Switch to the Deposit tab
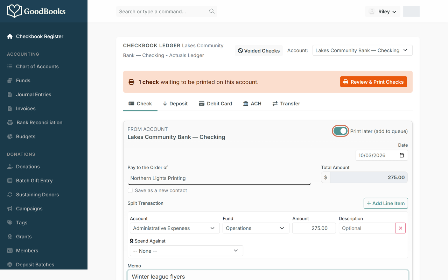 175,104
